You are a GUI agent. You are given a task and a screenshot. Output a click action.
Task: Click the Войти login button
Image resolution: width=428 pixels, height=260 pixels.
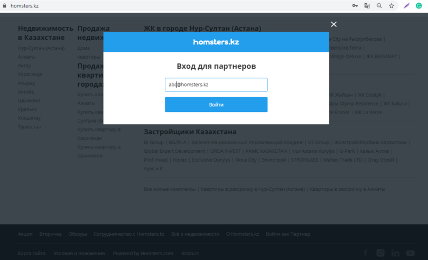coord(216,105)
